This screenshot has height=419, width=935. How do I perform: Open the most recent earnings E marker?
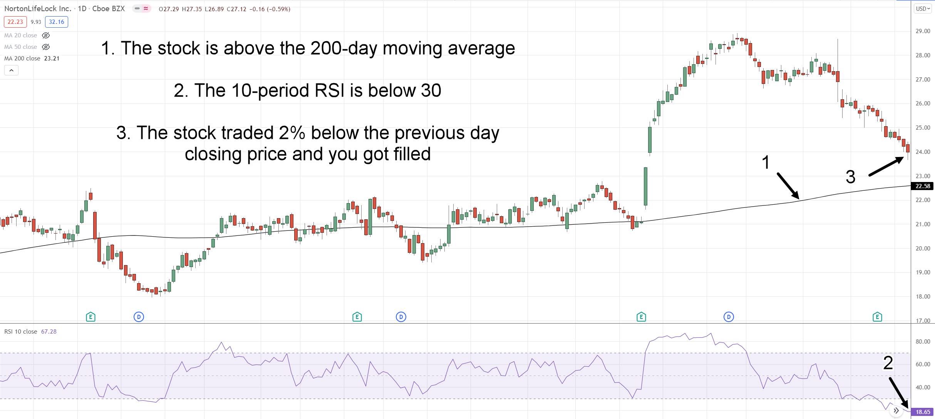pyautogui.click(x=877, y=317)
